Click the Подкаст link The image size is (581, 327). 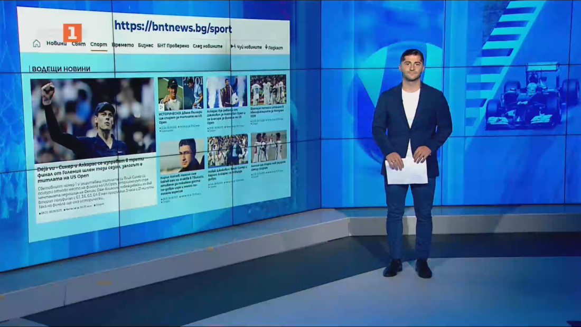pos(274,48)
